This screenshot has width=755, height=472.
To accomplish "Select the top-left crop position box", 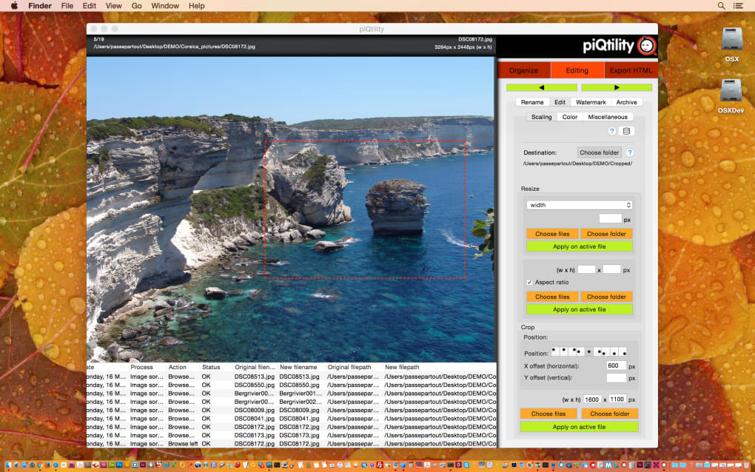I will [x=556, y=351].
